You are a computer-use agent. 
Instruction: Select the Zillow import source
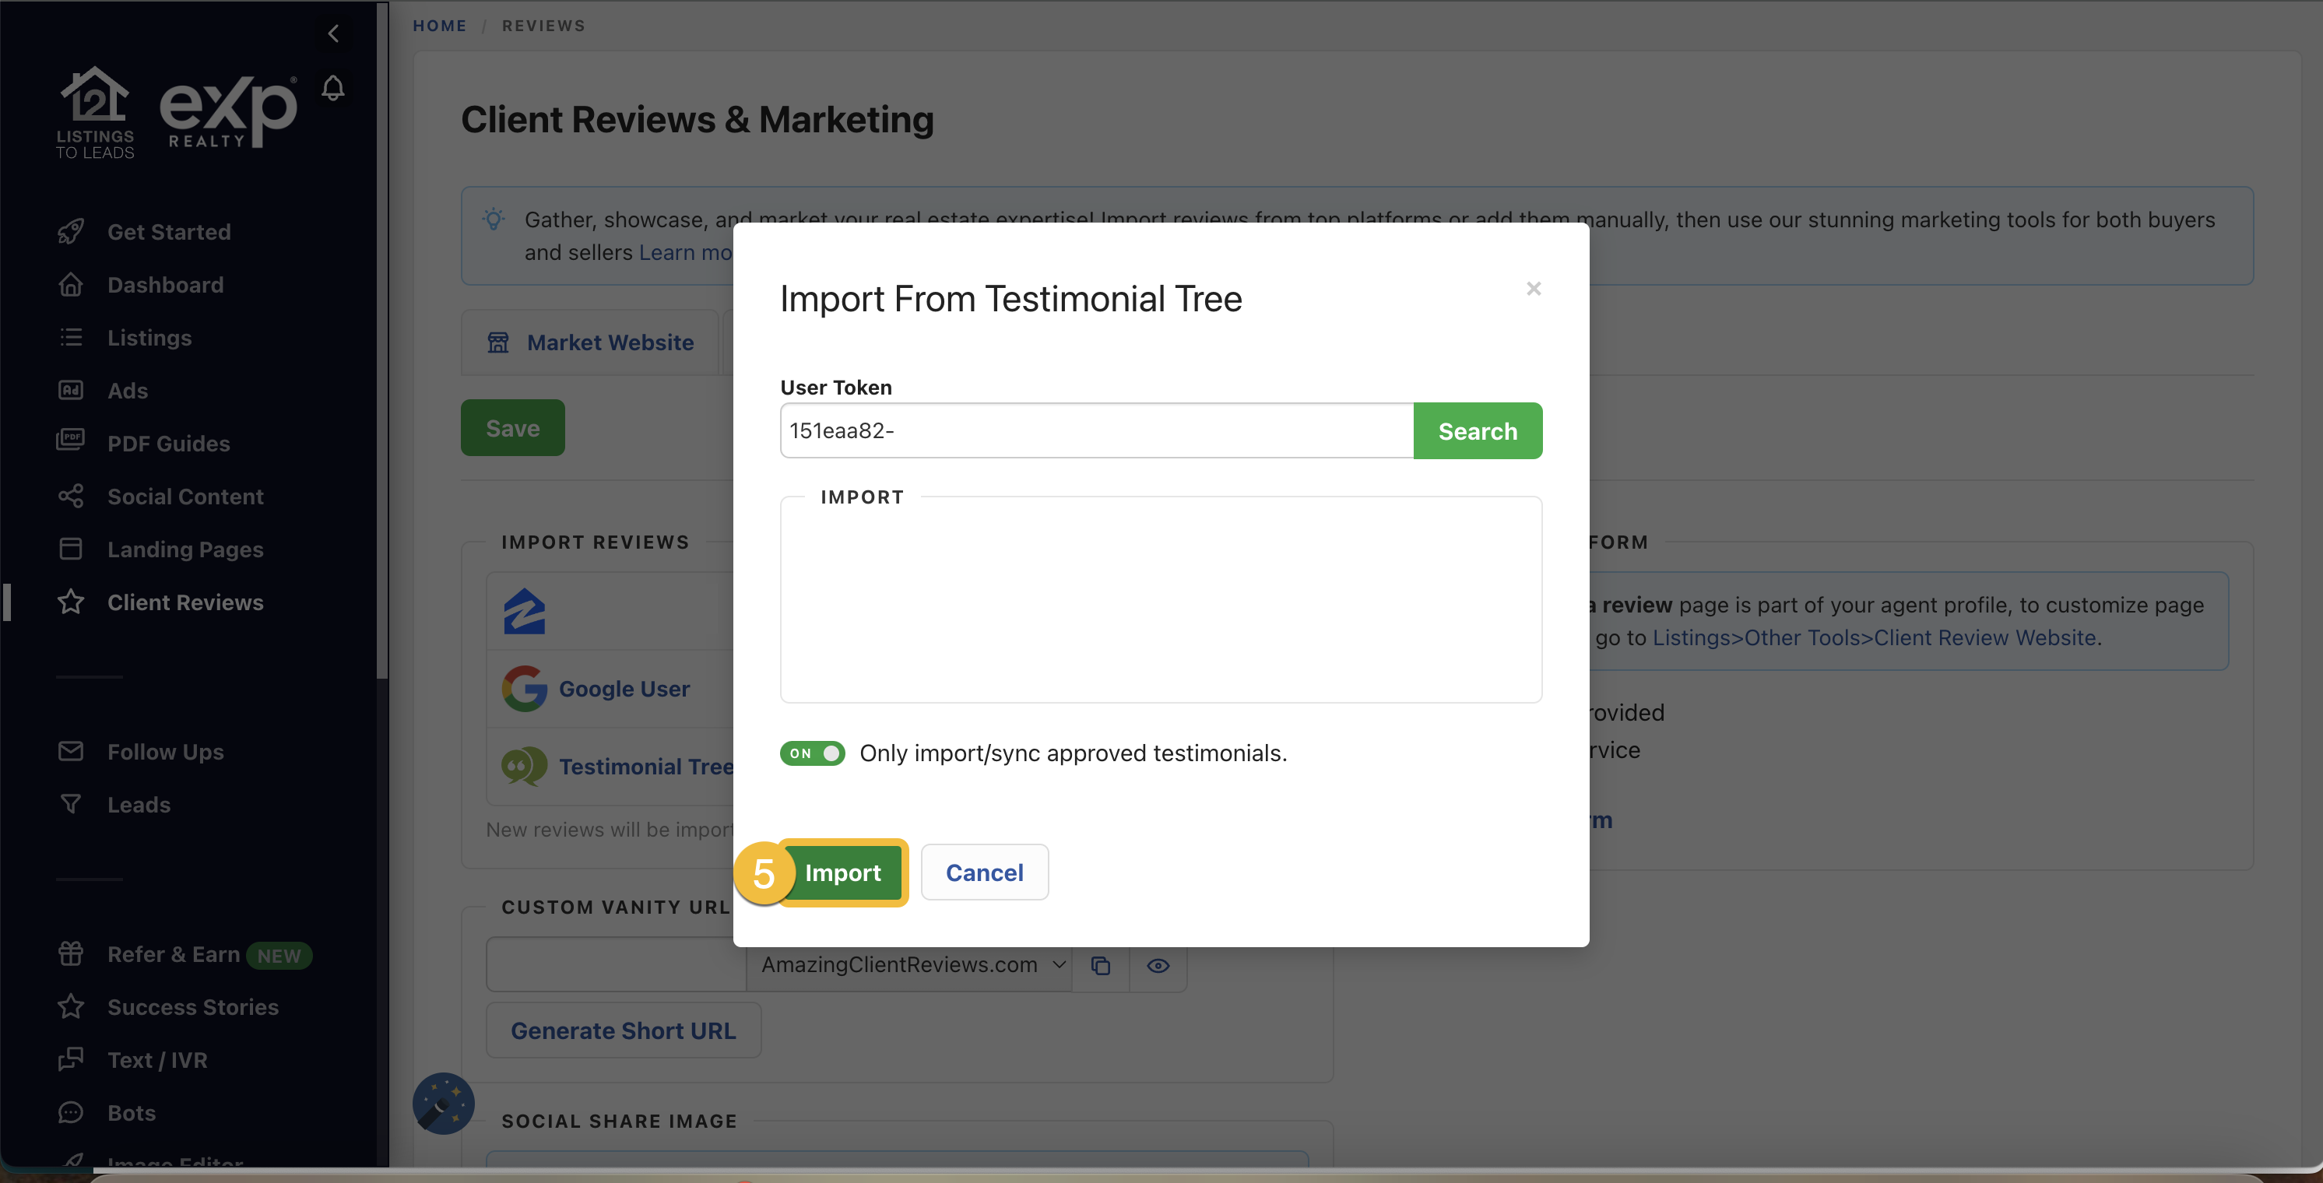tap(524, 610)
